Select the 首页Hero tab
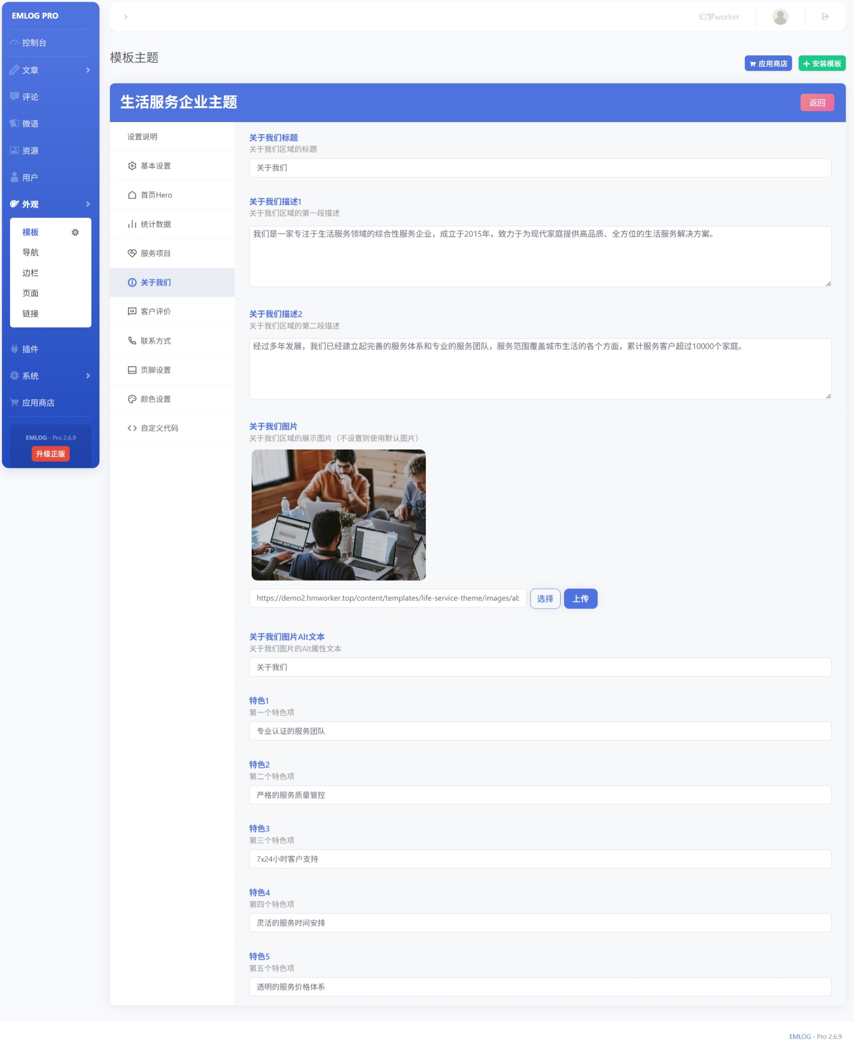This screenshot has width=854, height=1049. (156, 195)
